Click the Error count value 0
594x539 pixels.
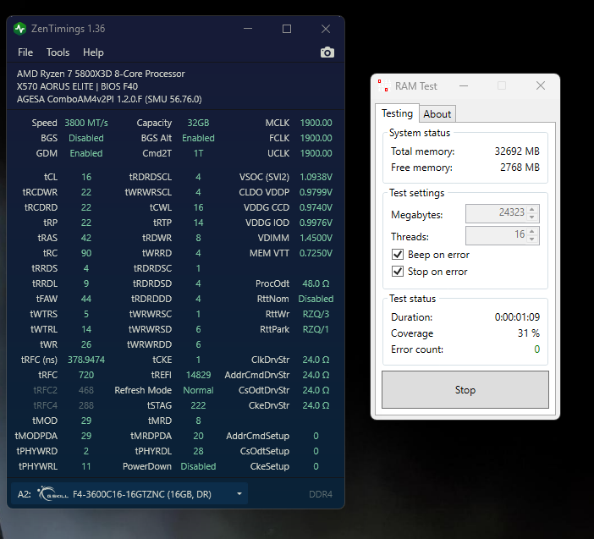point(536,349)
